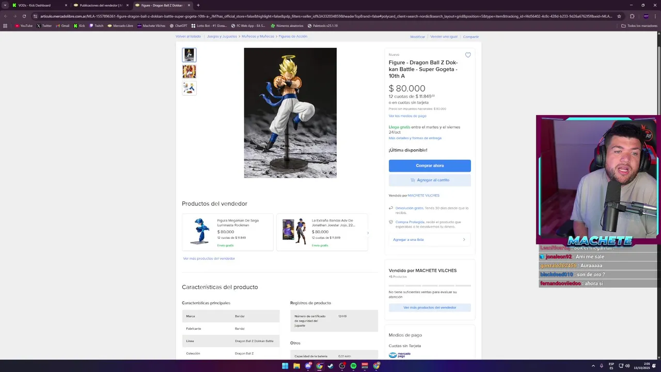This screenshot has width=661, height=372.
Task: Show hidden system tray icons
Action: point(593,366)
